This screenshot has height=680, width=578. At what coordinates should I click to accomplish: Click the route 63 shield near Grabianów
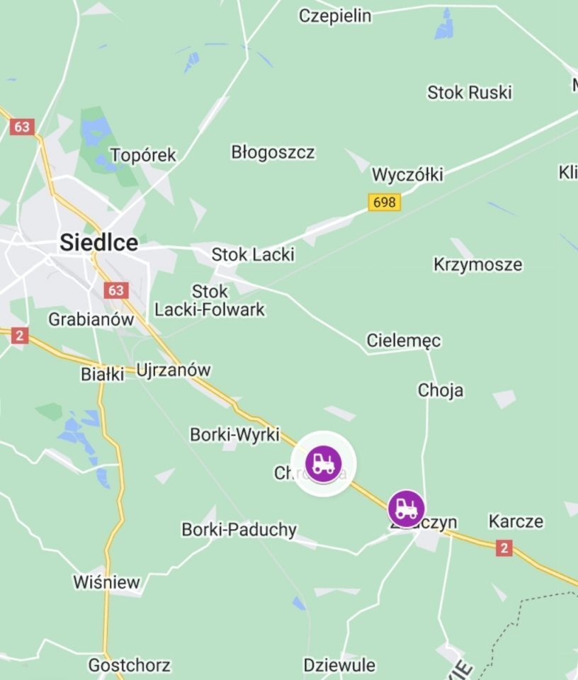116,290
